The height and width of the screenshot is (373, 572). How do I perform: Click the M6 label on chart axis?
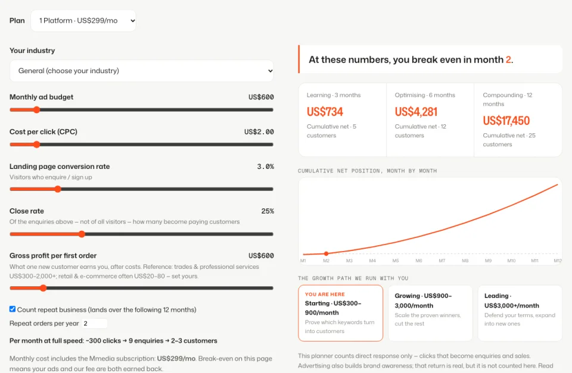419,261
